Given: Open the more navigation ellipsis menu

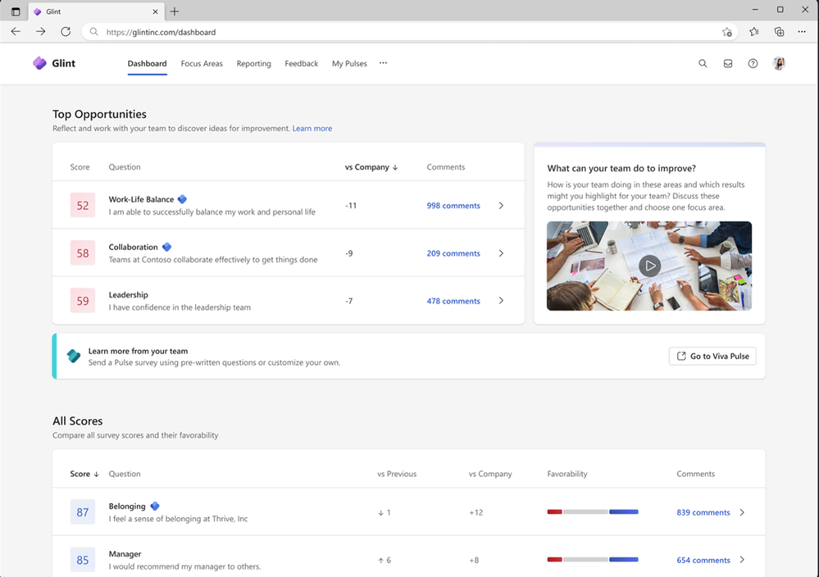Looking at the screenshot, I should (384, 63).
